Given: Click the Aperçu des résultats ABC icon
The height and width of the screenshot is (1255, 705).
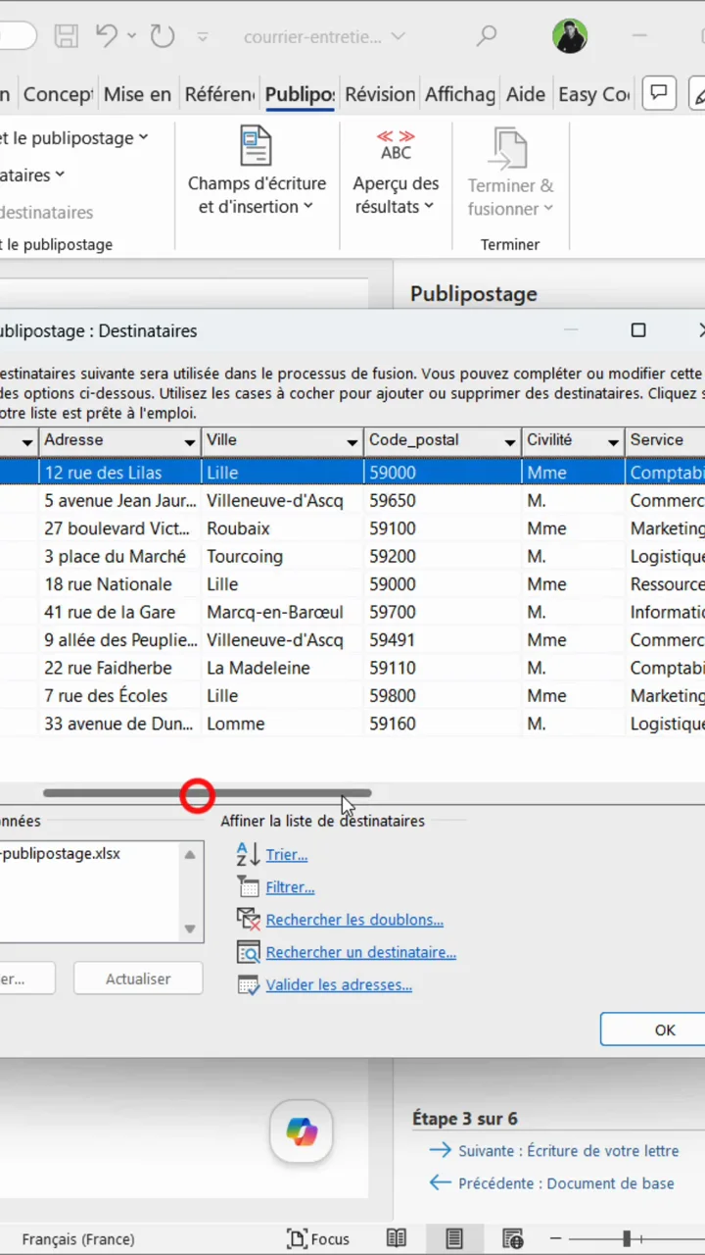Looking at the screenshot, I should pos(396,145).
